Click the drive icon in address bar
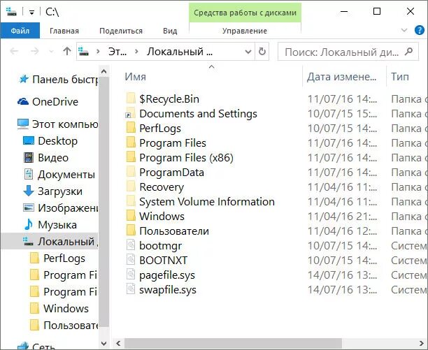Image resolution: width=428 pixels, height=350 pixels. tap(83, 51)
